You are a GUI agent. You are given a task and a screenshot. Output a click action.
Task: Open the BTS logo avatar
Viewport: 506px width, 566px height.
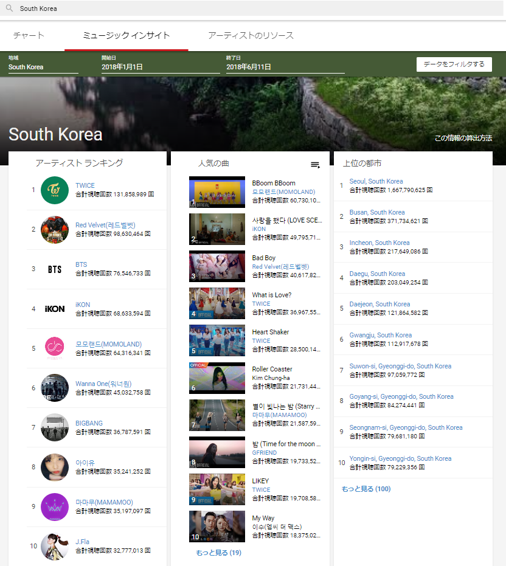point(55,269)
